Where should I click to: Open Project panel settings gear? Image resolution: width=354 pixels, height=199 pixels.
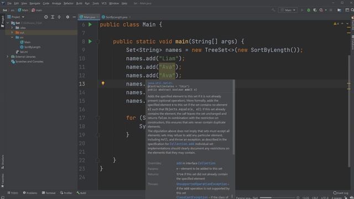click(x=67, y=17)
